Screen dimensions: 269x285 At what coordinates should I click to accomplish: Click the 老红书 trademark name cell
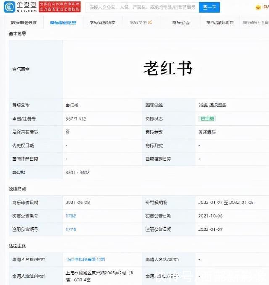72,105
